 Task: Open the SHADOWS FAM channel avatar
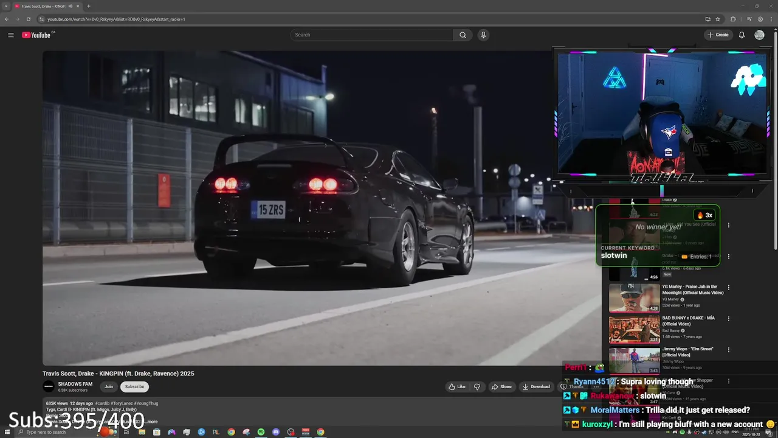coord(48,386)
